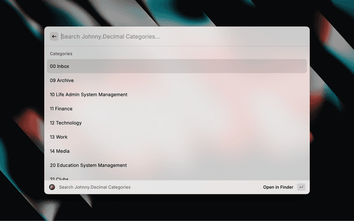The width and height of the screenshot is (354, 221).
Task: Click the number 20 in Education row
Action: (53, 165)
